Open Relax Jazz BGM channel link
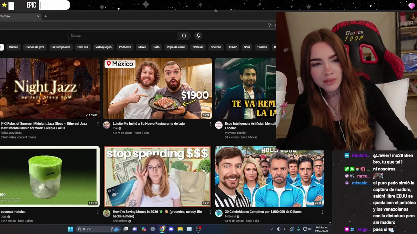417x234 pixels. coord(11,133)
